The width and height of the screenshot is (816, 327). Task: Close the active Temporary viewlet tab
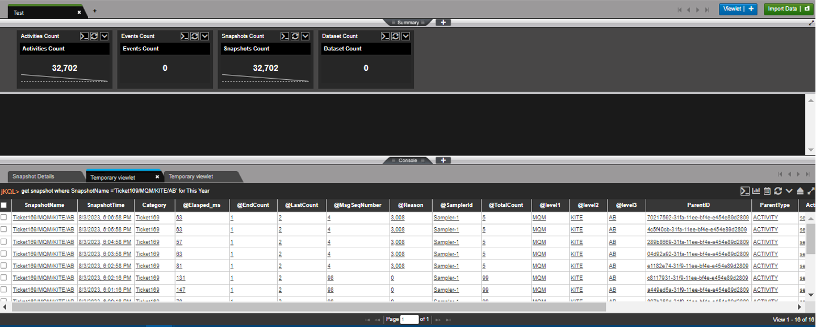157,177
